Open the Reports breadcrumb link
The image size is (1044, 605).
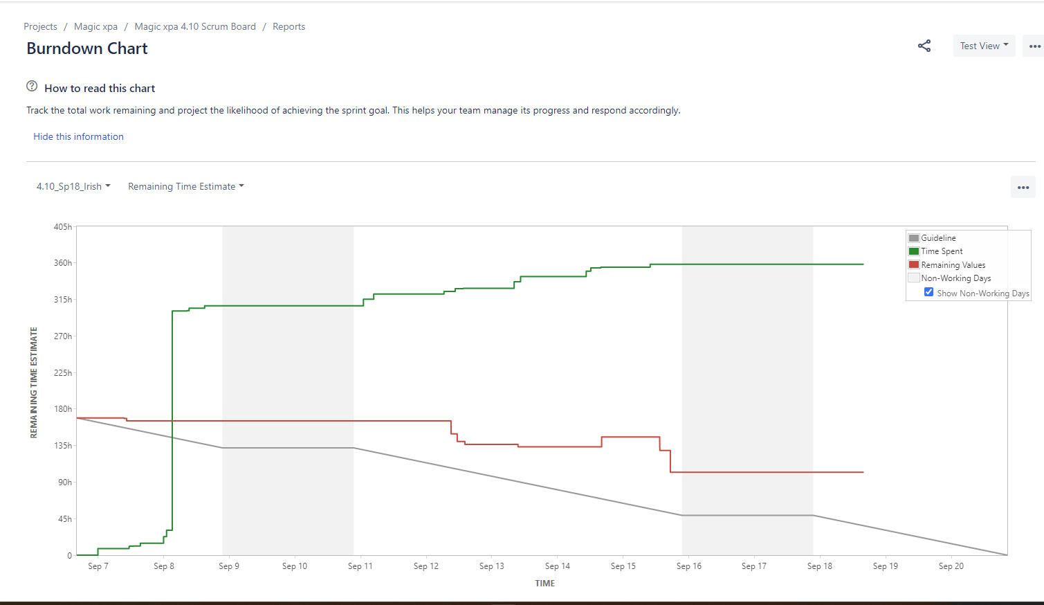289,26
